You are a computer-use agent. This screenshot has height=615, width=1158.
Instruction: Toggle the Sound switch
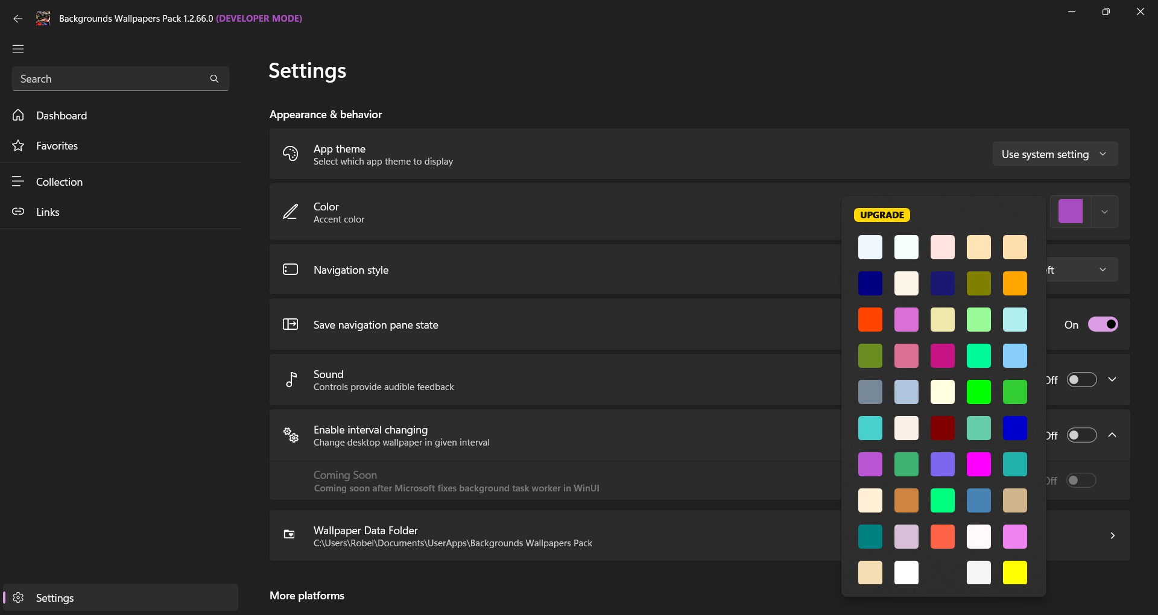(x=1081, y=380)
